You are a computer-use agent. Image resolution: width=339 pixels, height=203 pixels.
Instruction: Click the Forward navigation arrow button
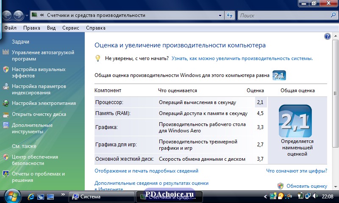coord(19,16)
